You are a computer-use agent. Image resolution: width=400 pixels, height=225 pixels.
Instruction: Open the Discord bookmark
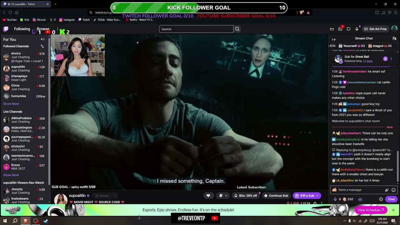(39, 20)
